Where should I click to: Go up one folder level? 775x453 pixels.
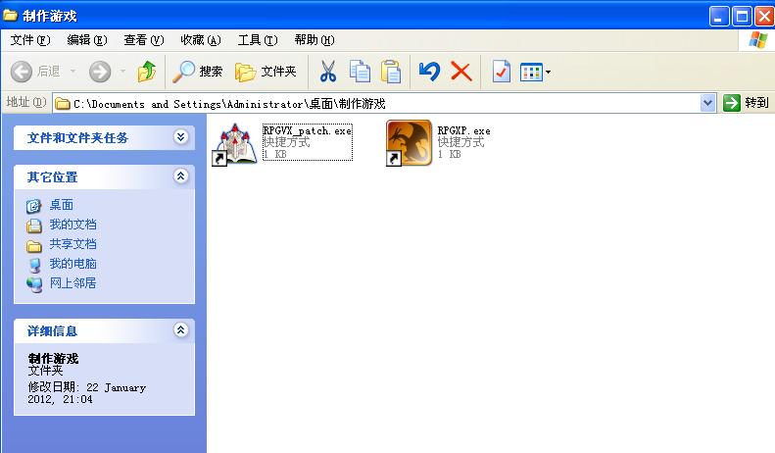[x=147, y=72]
